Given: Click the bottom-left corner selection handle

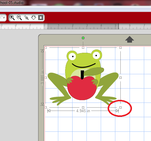Looking at the screenshot, I should 46,107.
